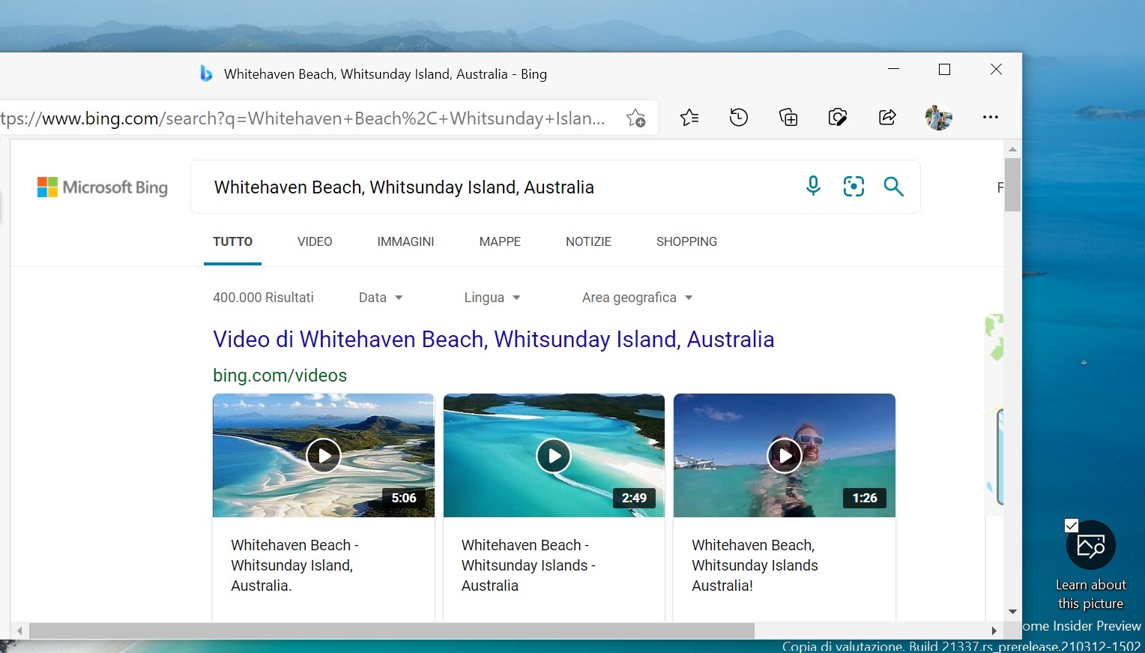Click the 2:49 duration badge

pyautogui.click(x=634, y=498)
